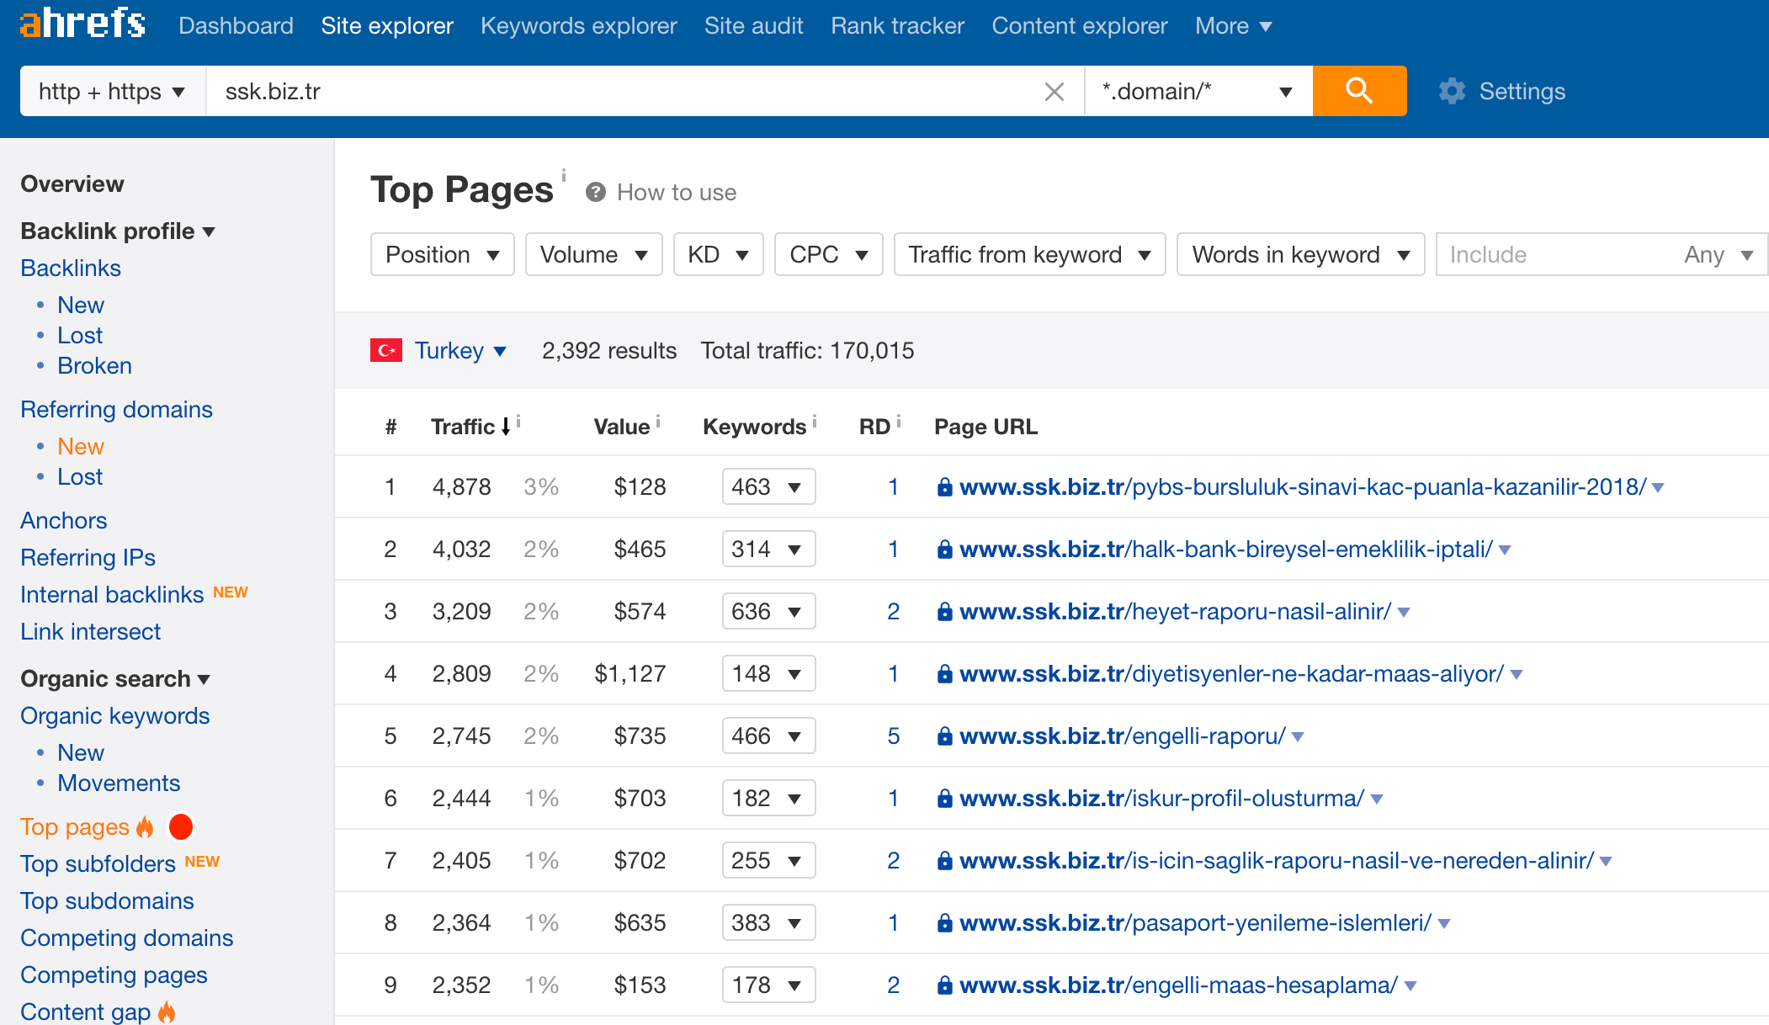The height and width of the screenshot is (1025, 1769).
Task: Open Referring domains in sidebar
Action: [116, 409]
